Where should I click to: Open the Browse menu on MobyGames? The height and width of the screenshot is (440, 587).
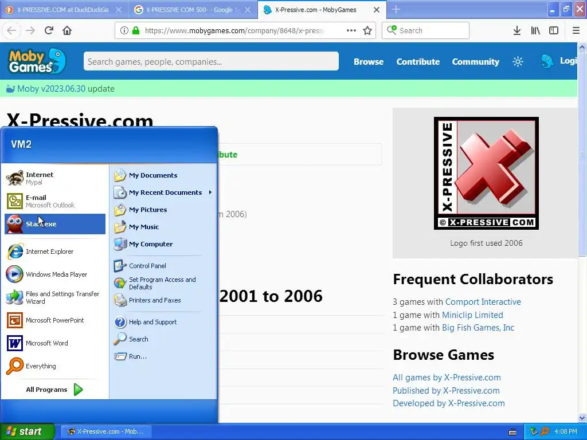[x=369, y=62]
